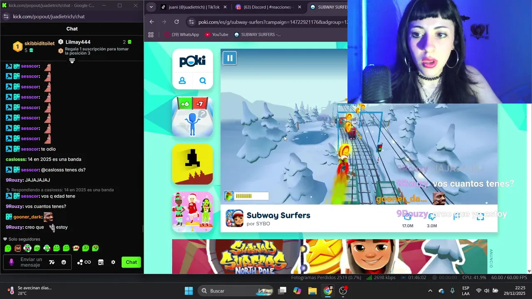The image size is (532, 299).
Task: Open Task View on the taskbar
Action: click(282, 291)
